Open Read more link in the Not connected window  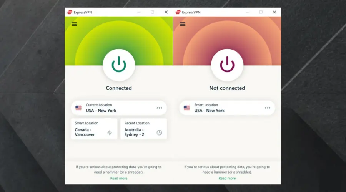click(x=227, y=178)
